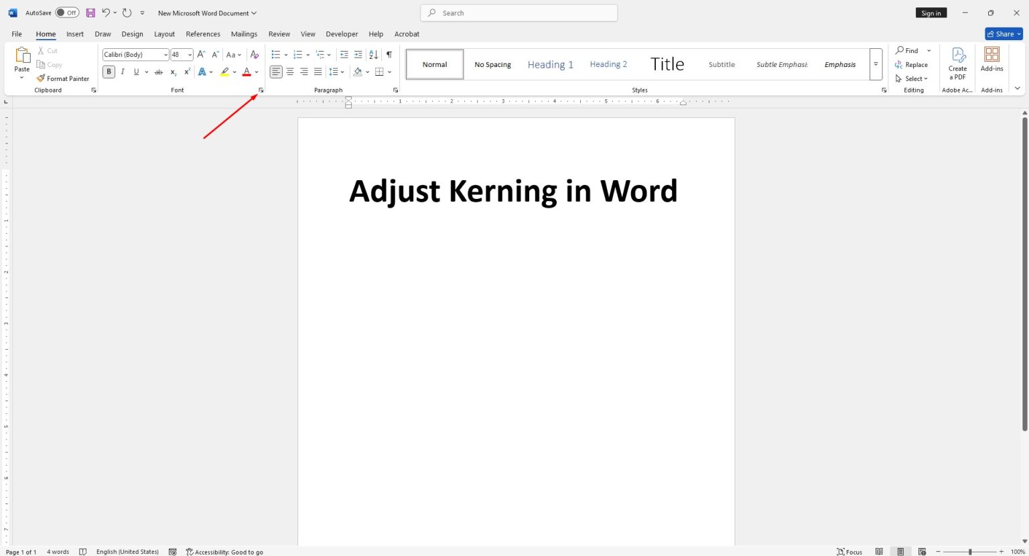Toggle Bold formatting
1029x556 pixels.
(x=109, y=72)
